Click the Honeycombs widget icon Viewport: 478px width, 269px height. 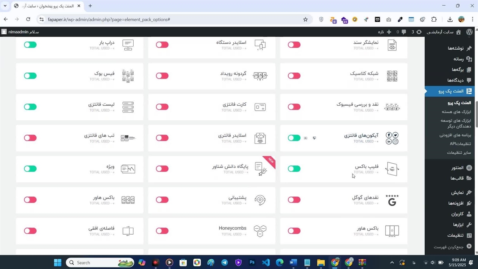pos(260,231)
